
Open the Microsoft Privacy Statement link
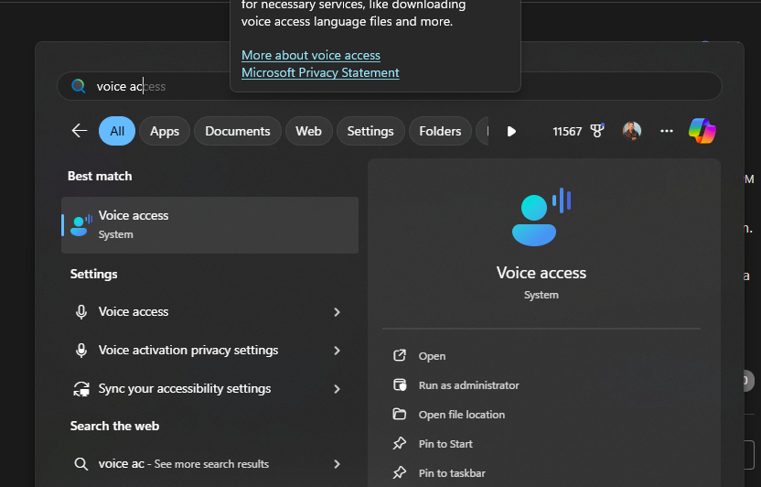pyautogui.click(x=320, y=73)
